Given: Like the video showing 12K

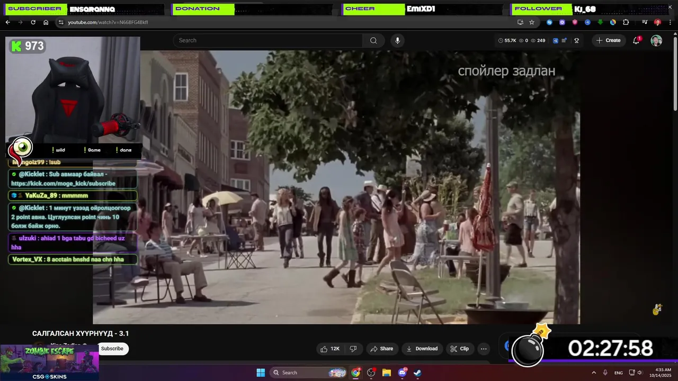Looking at the screenshot, I should (329, 349).
